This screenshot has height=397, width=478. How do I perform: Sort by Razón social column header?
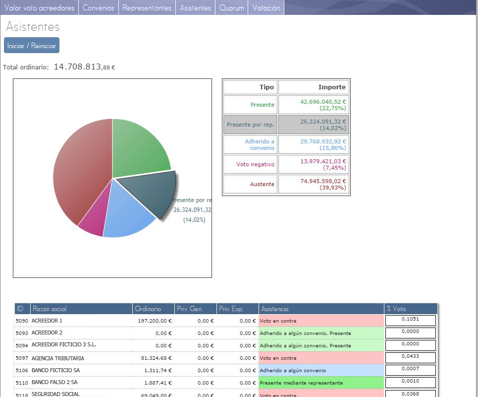81,309
